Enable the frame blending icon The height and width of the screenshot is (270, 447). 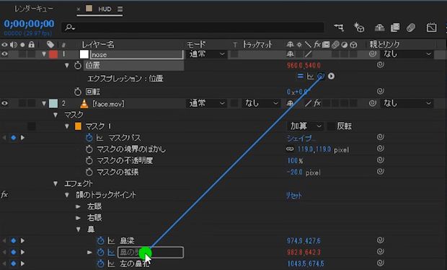pyautogui.click(x=395, y=27)
